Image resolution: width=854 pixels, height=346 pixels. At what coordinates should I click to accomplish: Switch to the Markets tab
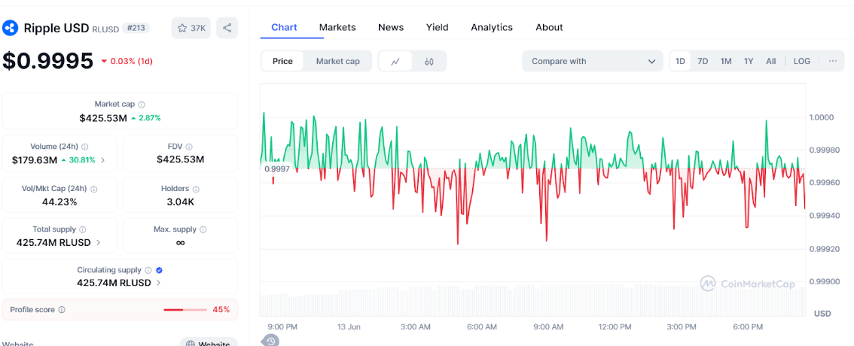337,27
